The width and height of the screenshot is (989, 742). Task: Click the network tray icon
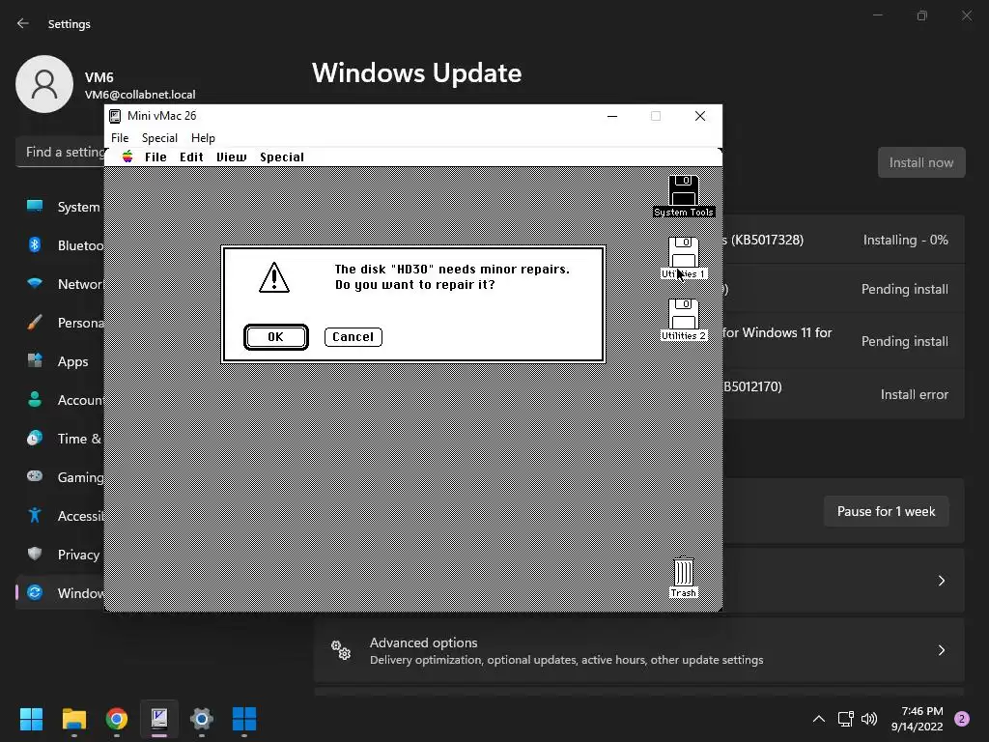click(x=845, y=719)
